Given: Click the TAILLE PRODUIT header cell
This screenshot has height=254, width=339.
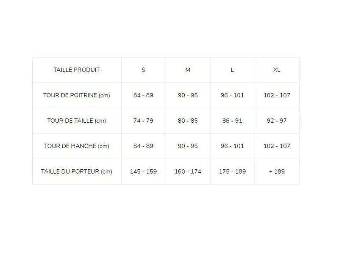Looking at the screenshot, I should pyautogui.click(x=77, y=70).
